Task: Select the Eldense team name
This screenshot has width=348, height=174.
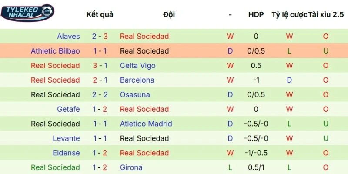Action: (66, 153)
